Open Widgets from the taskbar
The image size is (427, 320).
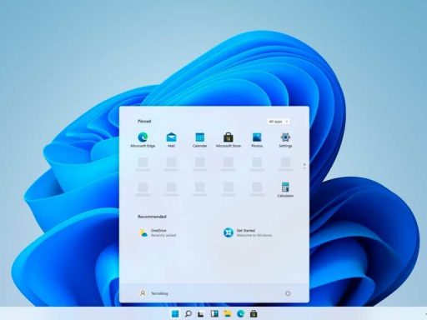pyautogui.click(x=214, y=314)
